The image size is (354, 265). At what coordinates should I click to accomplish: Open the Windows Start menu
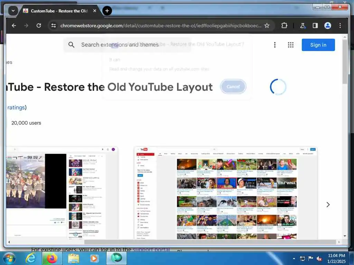click(9, 258)
